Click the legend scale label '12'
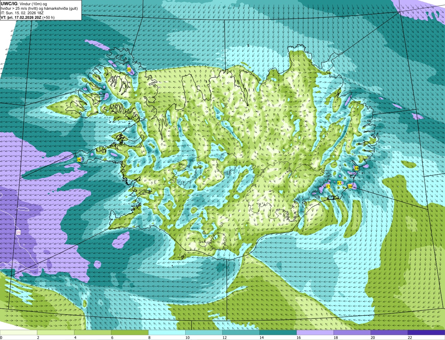445x340 pixels. pyautogui.click(x=225, y=338)
